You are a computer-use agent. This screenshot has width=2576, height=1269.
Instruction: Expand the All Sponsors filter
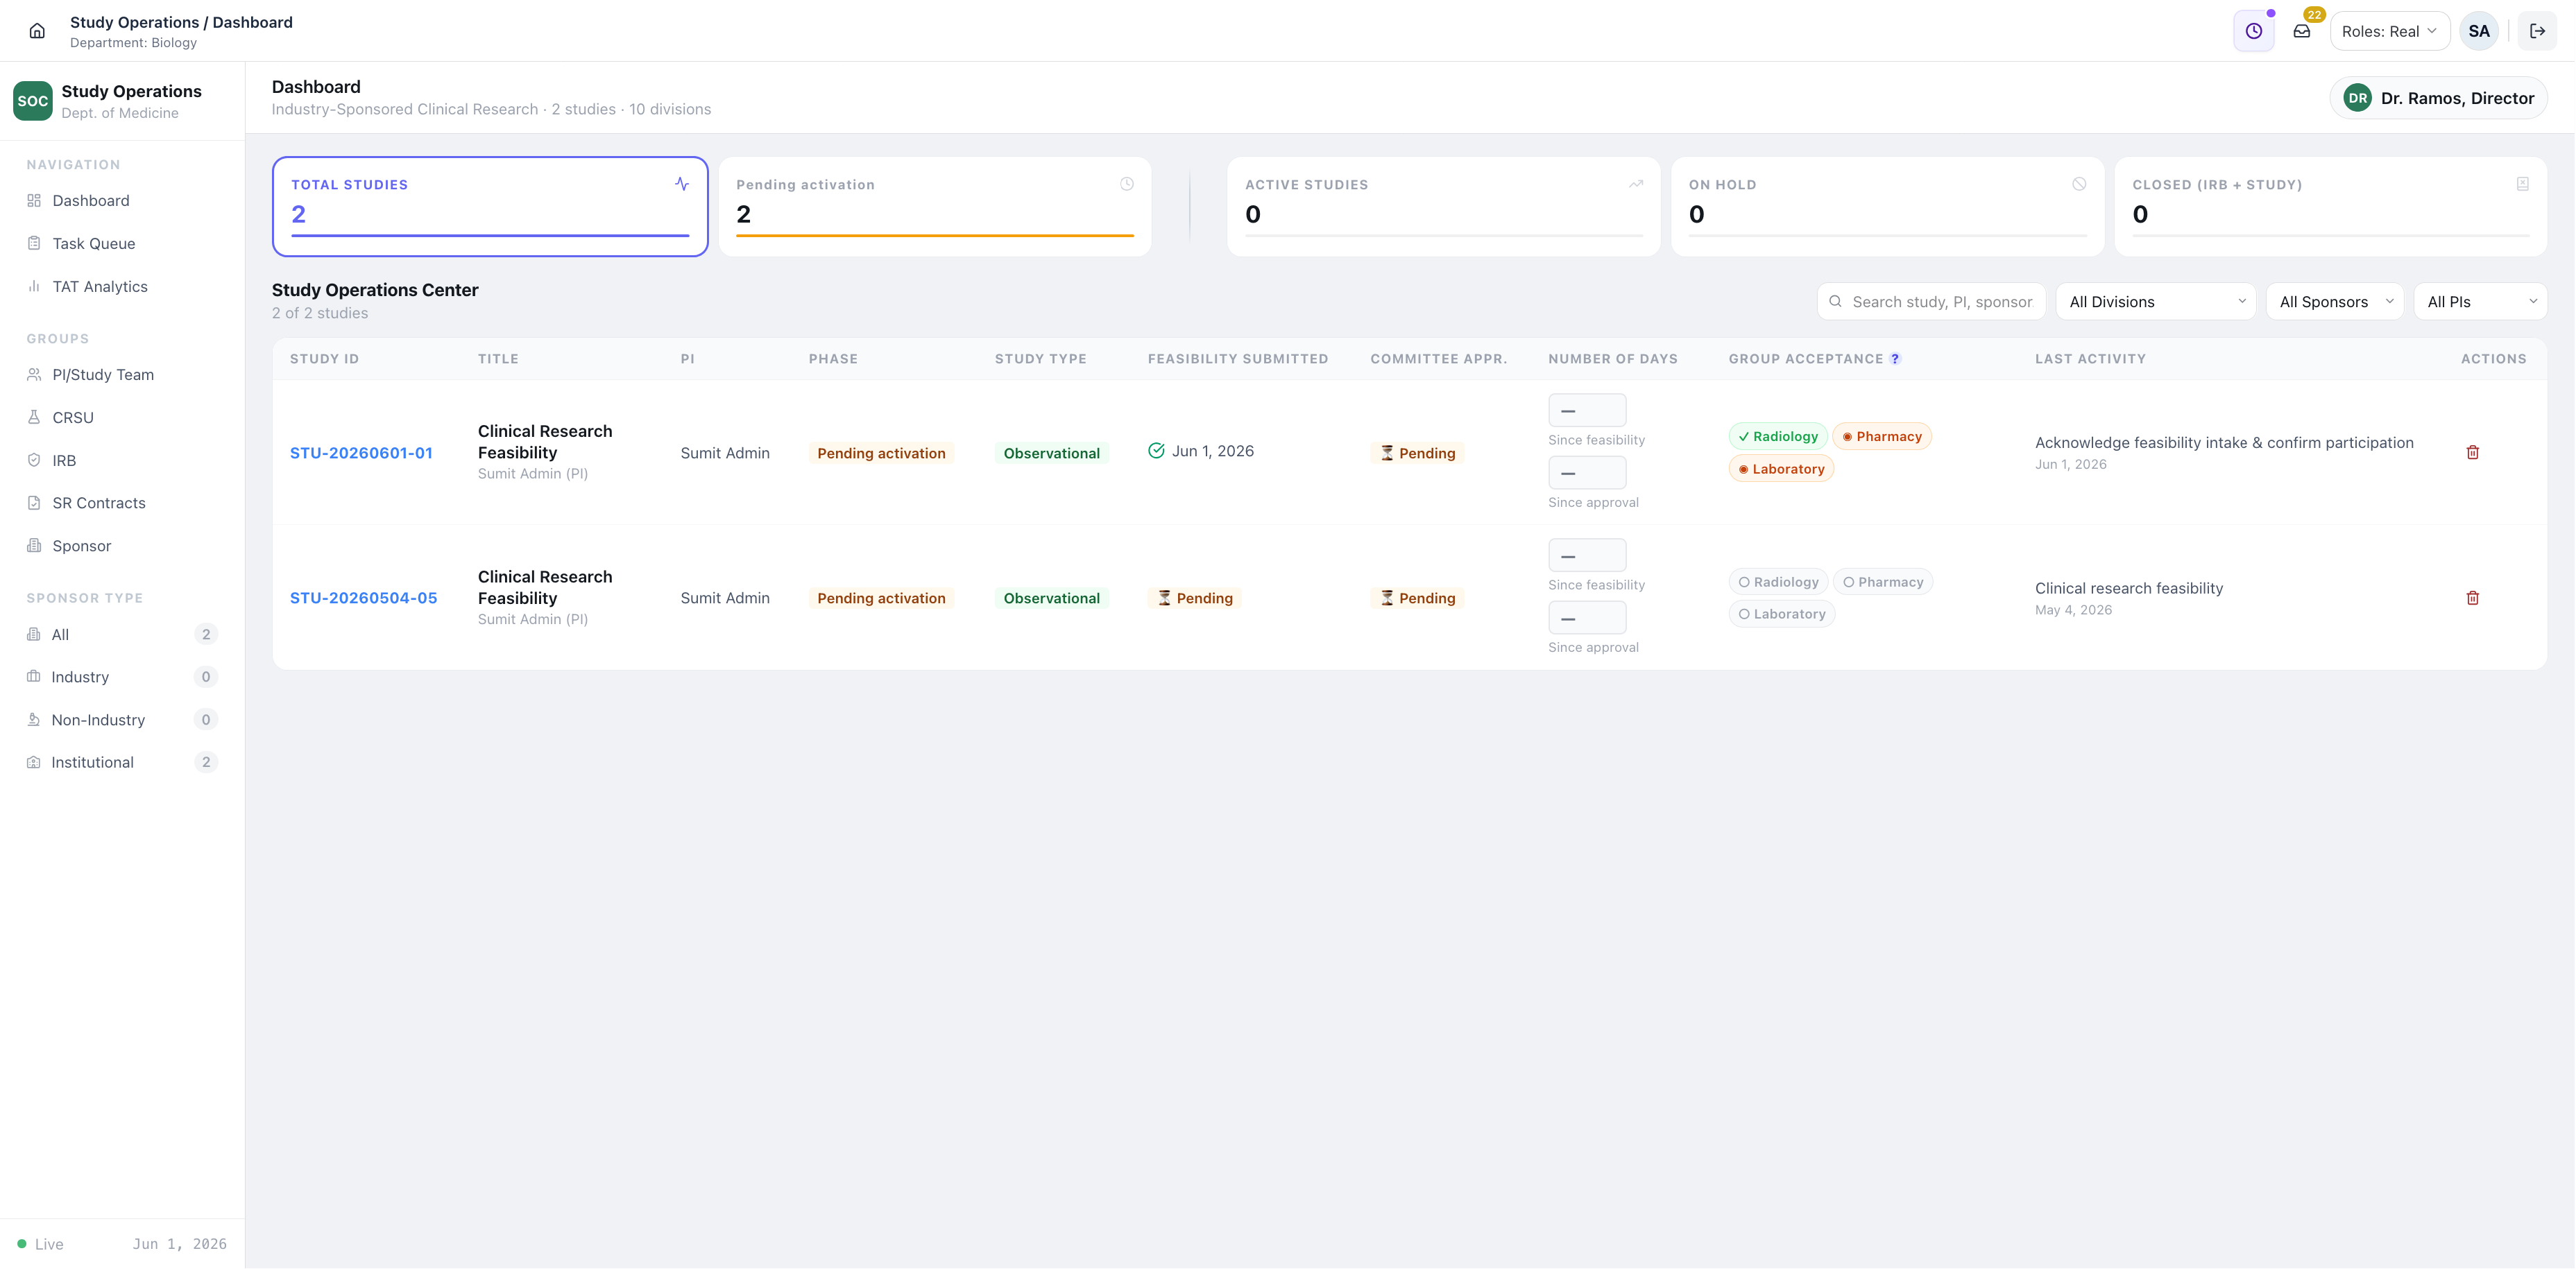(x=2334, y=301)
